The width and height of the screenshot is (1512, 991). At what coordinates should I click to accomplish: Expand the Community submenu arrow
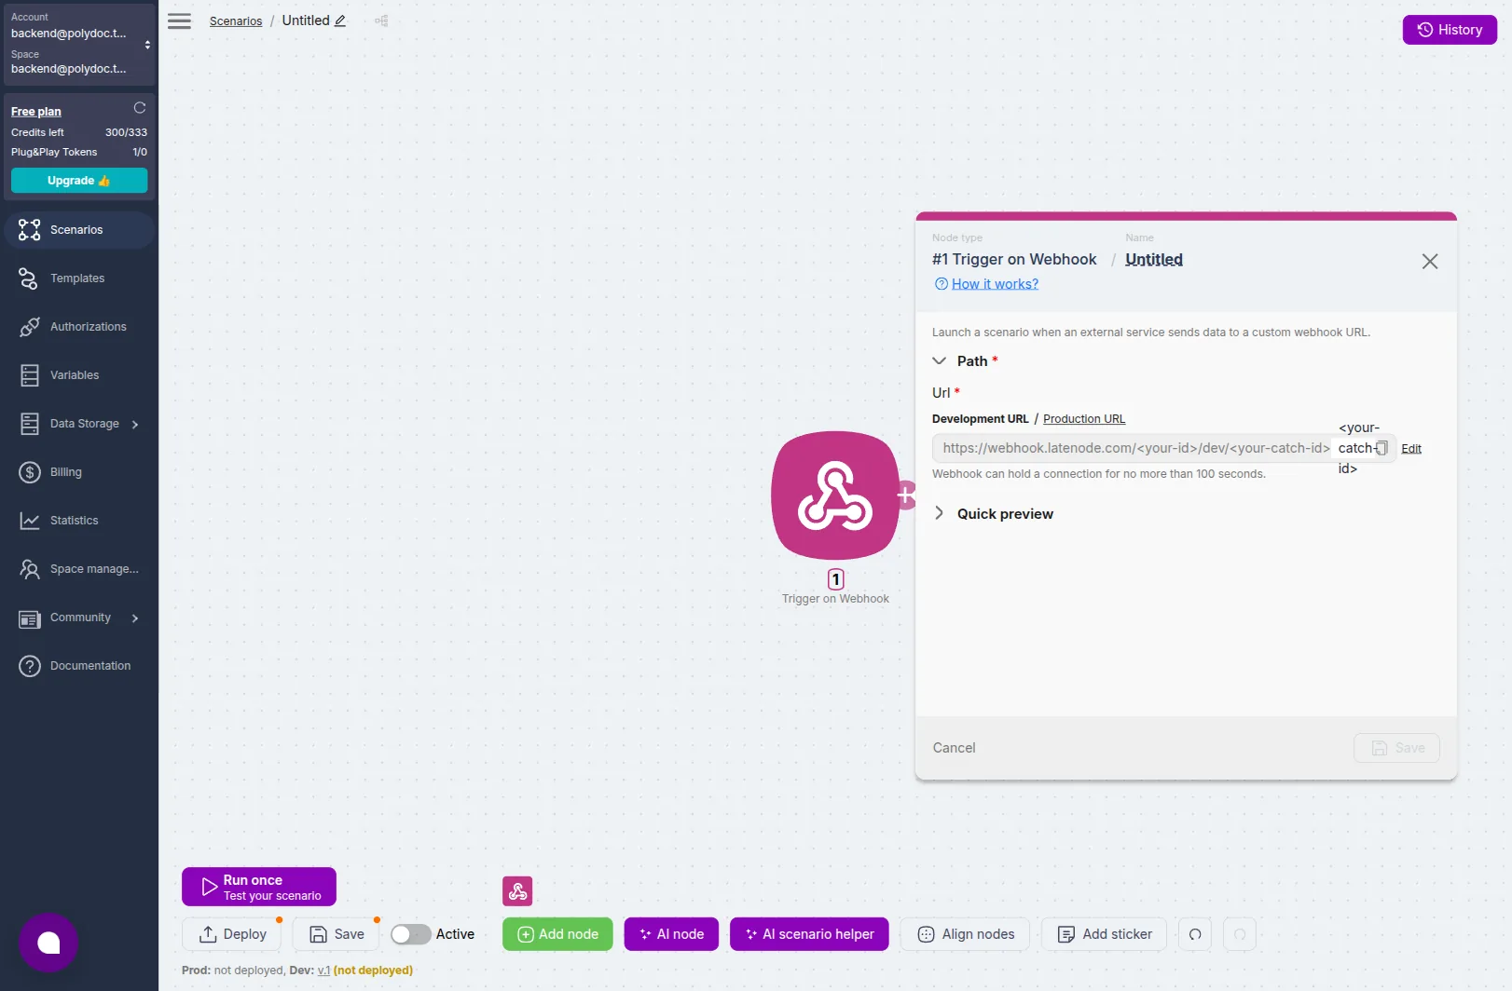tap(135, 618)
